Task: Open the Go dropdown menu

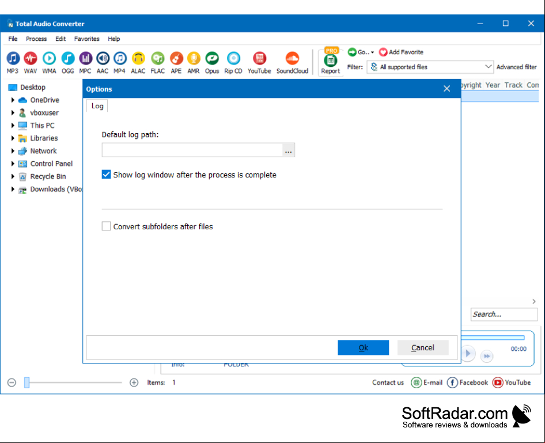Action: pos(361,52)
